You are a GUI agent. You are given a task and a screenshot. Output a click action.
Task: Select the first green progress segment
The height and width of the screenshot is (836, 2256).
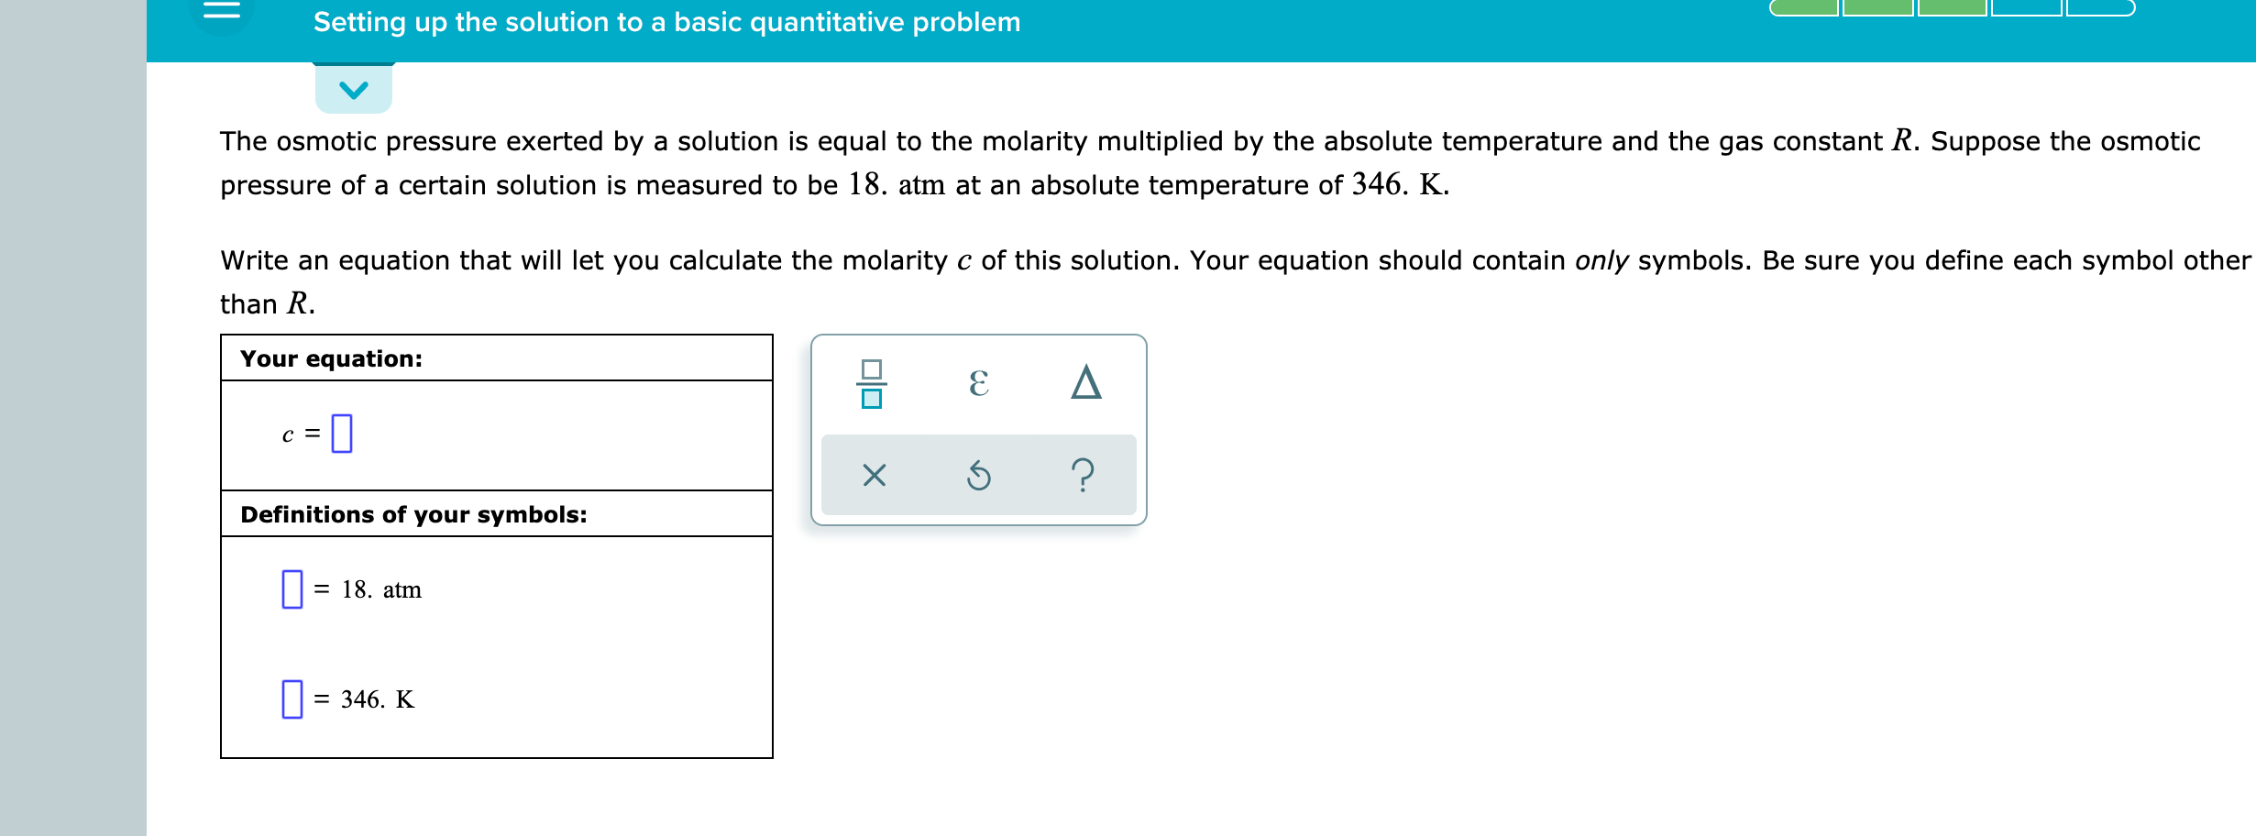1805,11
